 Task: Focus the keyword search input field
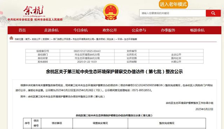173,13
